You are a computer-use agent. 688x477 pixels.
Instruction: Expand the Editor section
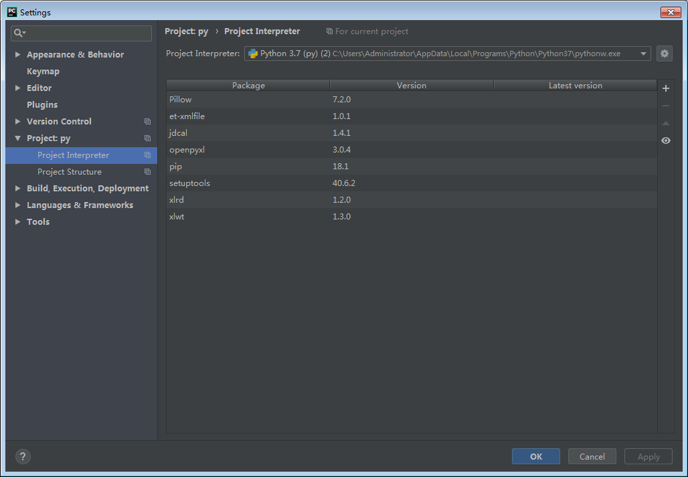tap(17, 88)
